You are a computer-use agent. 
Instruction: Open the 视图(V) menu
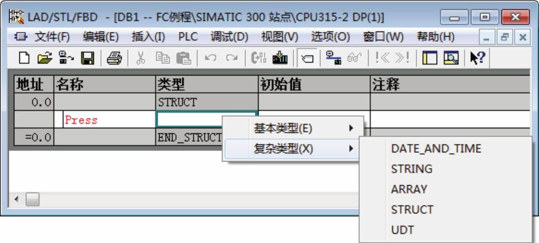point(280,37)
